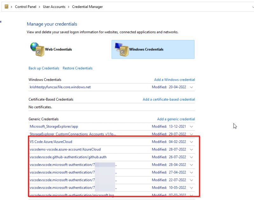Click Restore Credentials link
The height and width of the screenshot is (200, 254).
pyautogui.click(x=78, y=68)
